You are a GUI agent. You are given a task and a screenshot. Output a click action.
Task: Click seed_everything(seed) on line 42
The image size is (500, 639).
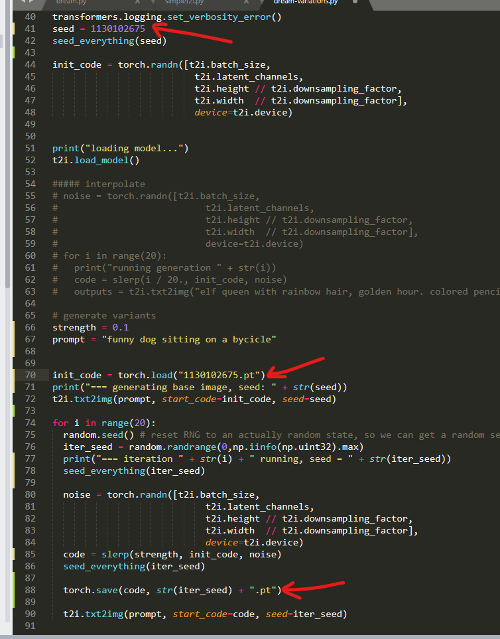(x=109, y=40)
